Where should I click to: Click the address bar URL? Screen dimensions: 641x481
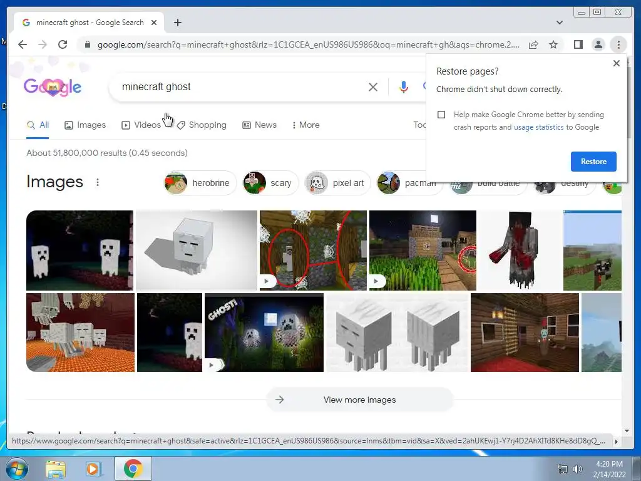308,44
